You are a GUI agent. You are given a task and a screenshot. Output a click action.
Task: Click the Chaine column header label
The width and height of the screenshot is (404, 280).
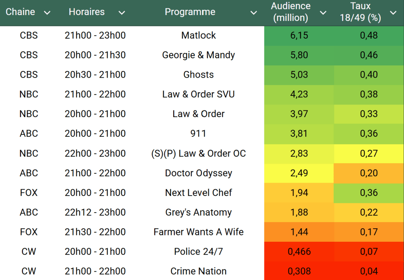(x=20, y=12)
